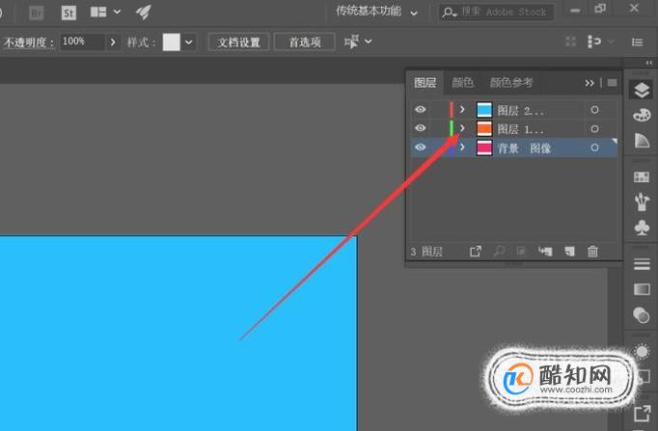Click create new layer icon
Viewport: 658px width, 431px height.
point(569,251)
